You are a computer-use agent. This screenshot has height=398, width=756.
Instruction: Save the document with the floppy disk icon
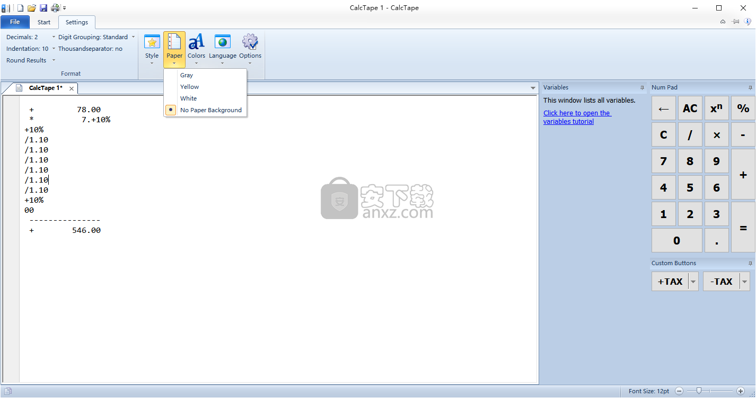[x=43, y=8]
